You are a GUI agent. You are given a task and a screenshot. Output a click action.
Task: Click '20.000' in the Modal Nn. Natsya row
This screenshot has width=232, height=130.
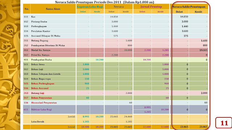coord(128,50)
